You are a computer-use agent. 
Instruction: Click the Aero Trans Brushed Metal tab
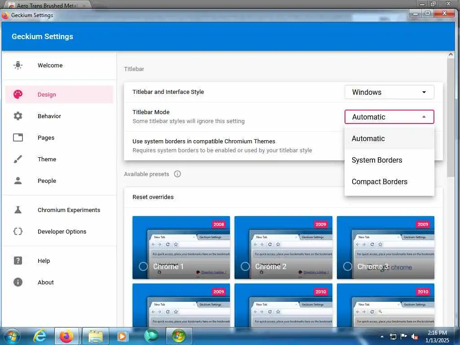tap(47, 5)
